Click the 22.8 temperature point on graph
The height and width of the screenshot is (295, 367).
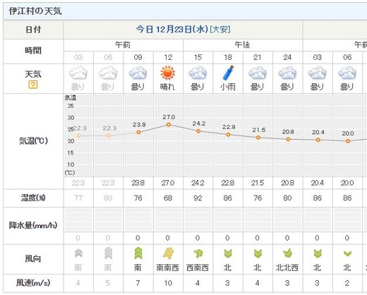tap(228, 135)
